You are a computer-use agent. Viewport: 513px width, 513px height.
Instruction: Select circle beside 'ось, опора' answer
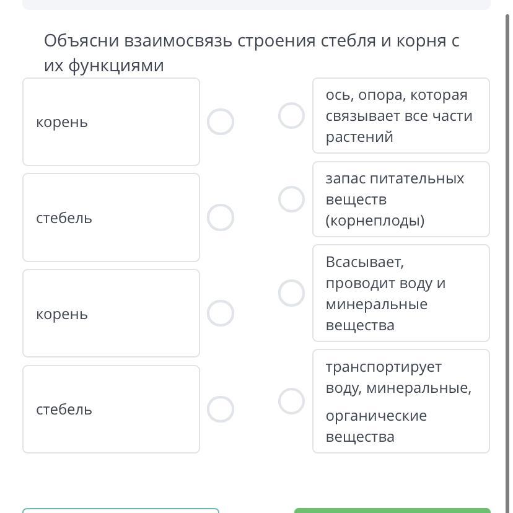tap(292, 115)
